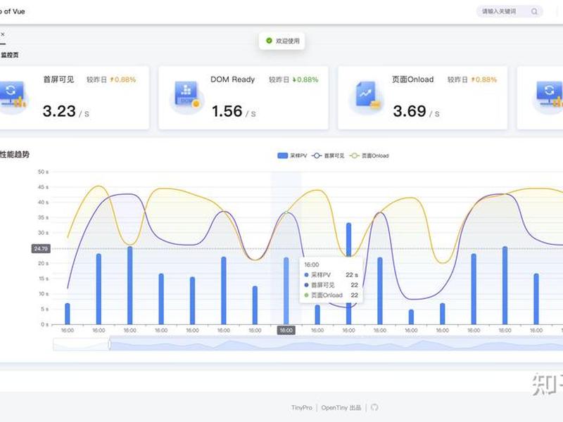Click the 0.88% change in DOM Ready card
The width and height of the screenshot is (563, 422).
(305, 79)
